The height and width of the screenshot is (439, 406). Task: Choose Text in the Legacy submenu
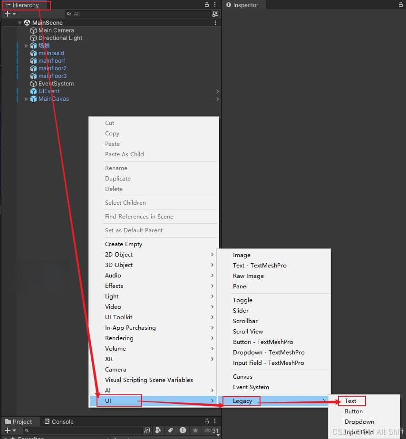click(364, 401)
